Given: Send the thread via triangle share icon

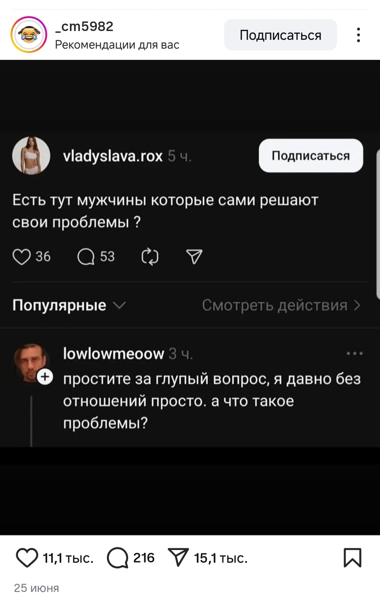Looking at the screenshot, I should coord(194,257).
